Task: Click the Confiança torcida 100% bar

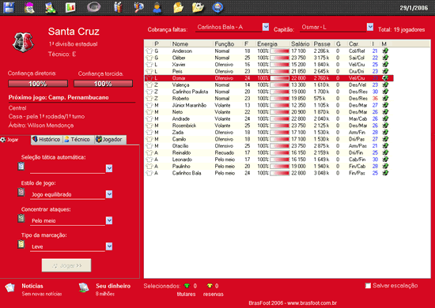Action: (103, 84)
